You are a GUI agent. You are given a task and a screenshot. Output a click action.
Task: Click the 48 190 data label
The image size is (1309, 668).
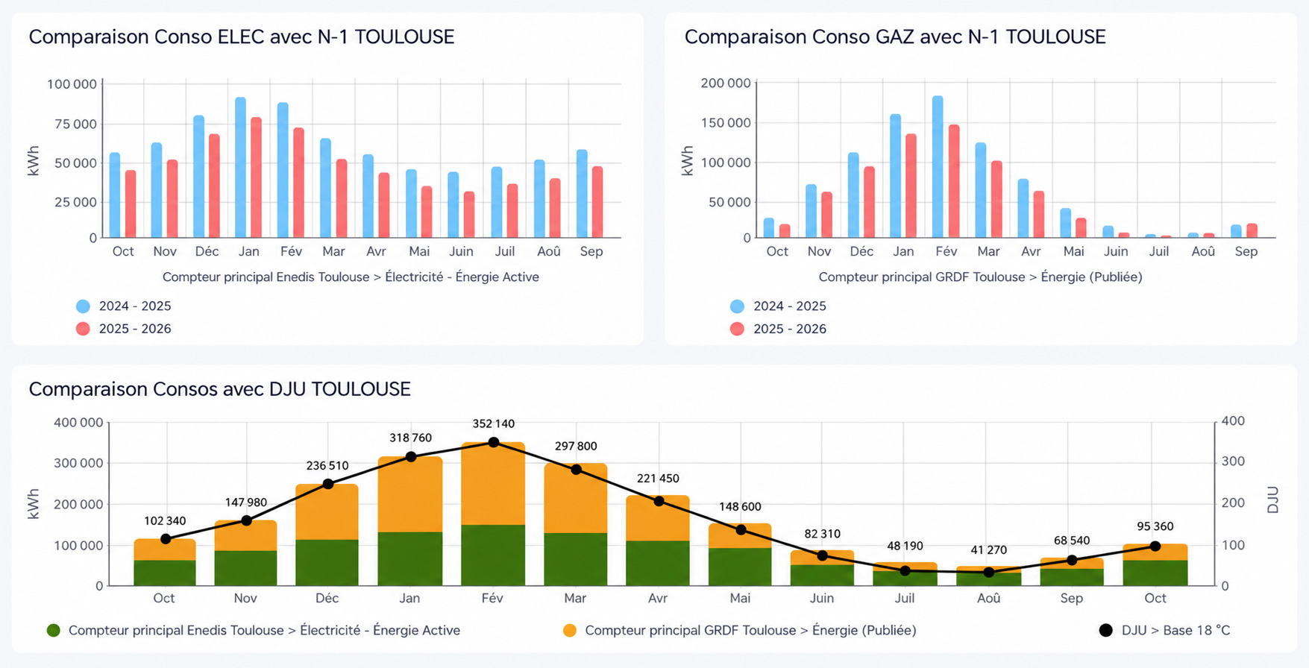point(905,546)
